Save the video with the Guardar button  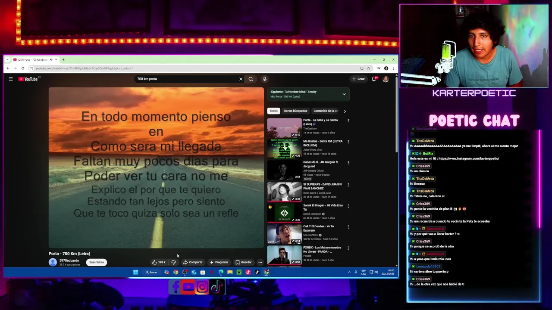pos(243,262)
